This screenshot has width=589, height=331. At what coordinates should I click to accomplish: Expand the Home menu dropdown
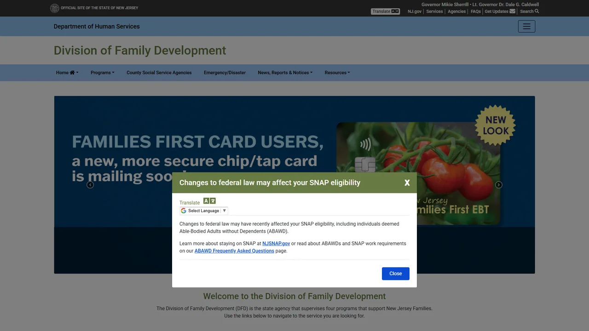tap(67, 73)
